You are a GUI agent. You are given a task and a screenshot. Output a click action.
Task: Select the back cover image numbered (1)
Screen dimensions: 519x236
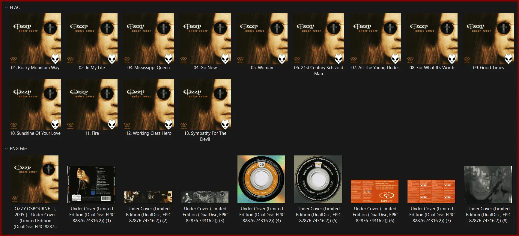pyautogui.click(x=91, y=184)
